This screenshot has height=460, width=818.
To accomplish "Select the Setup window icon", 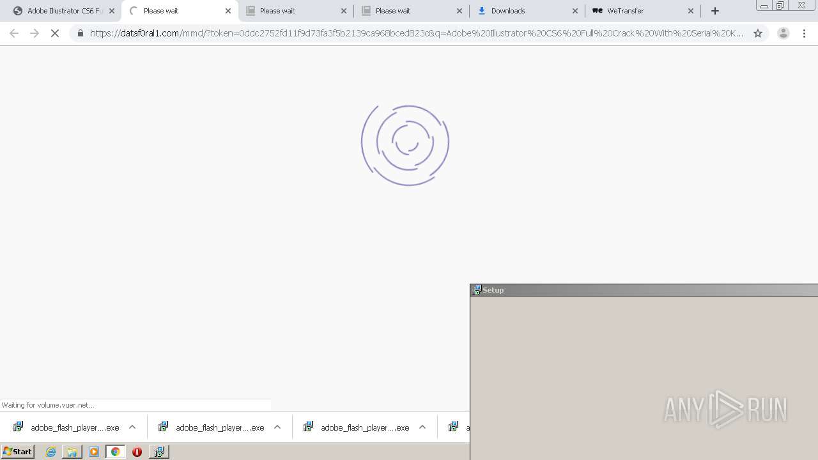I will pos(476,290).
